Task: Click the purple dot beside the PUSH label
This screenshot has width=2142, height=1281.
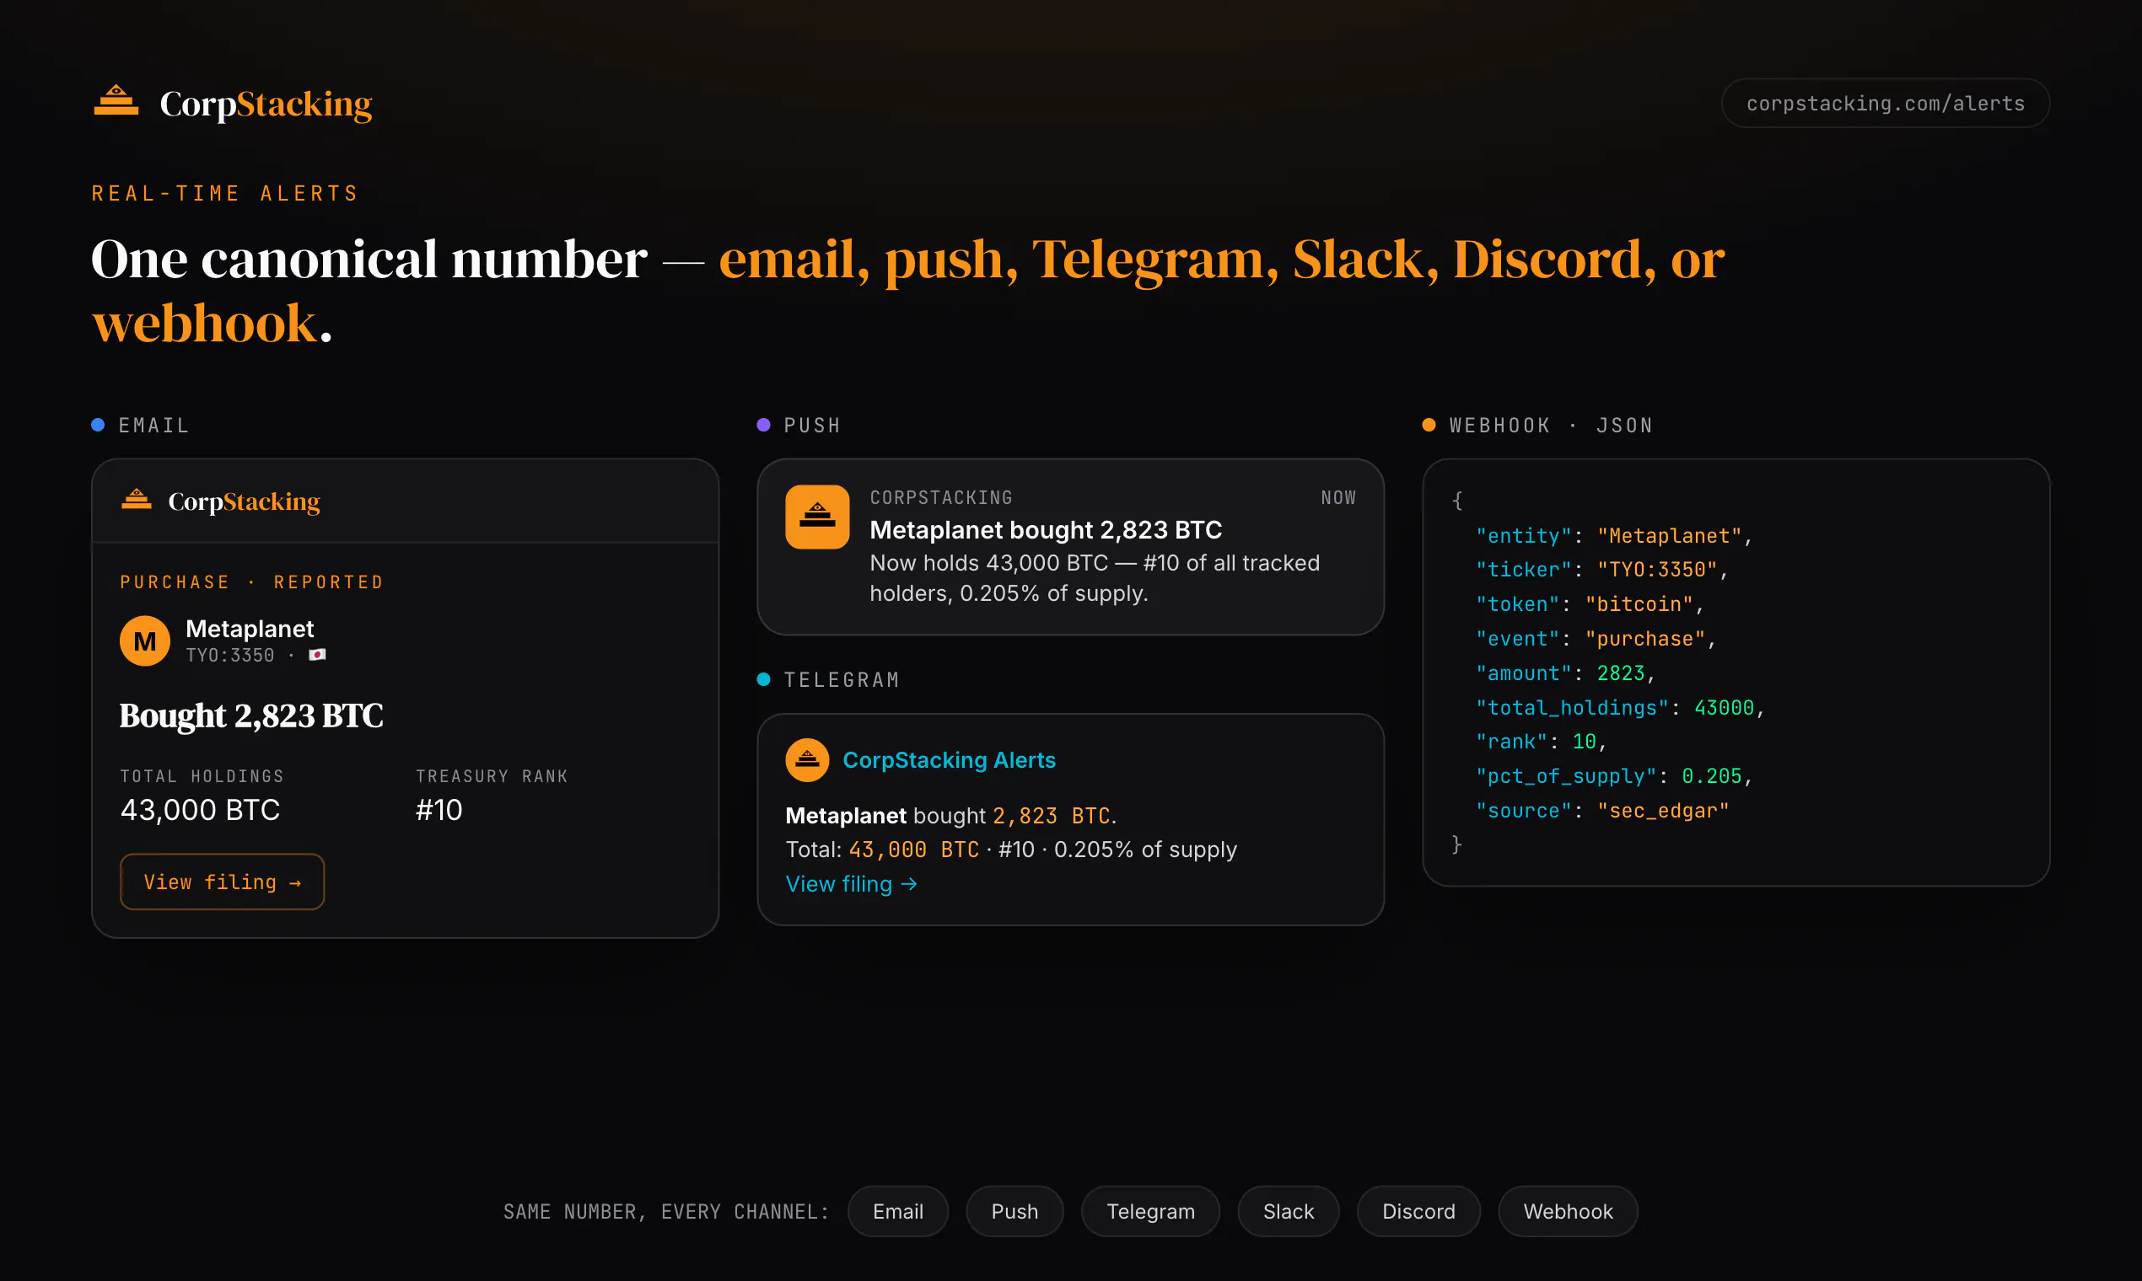Action: tap(762, 425)
